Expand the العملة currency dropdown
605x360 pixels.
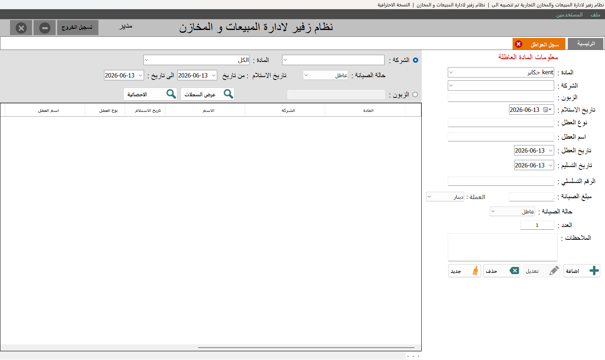(x=429, y=197)
